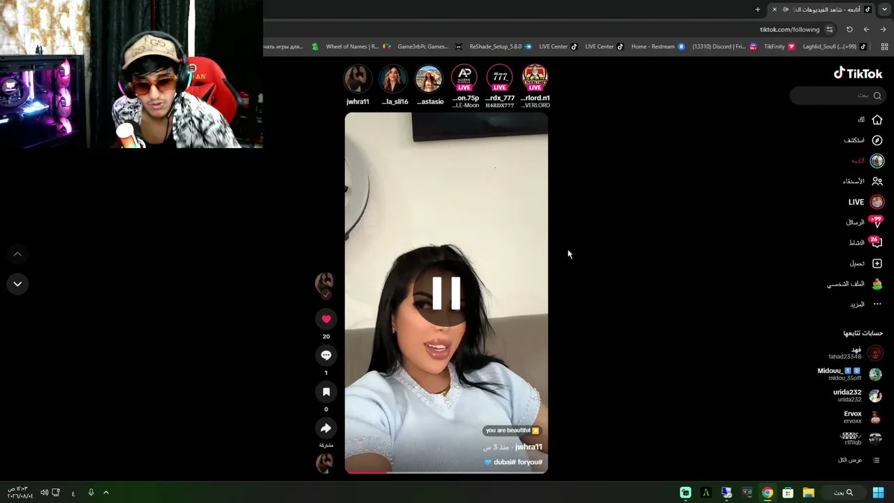Open the Chrome apps grid icon
Screen dimensions: 894x503
884,47
